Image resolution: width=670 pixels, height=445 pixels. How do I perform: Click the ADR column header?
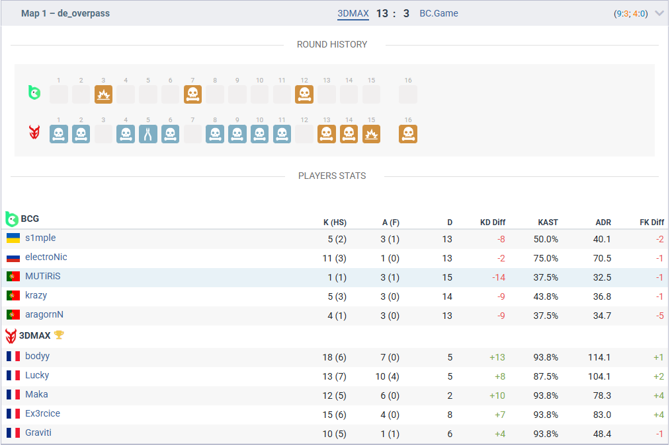pos(603,222)
